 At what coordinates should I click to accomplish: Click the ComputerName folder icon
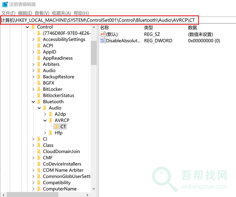click(x=39, y=189)
